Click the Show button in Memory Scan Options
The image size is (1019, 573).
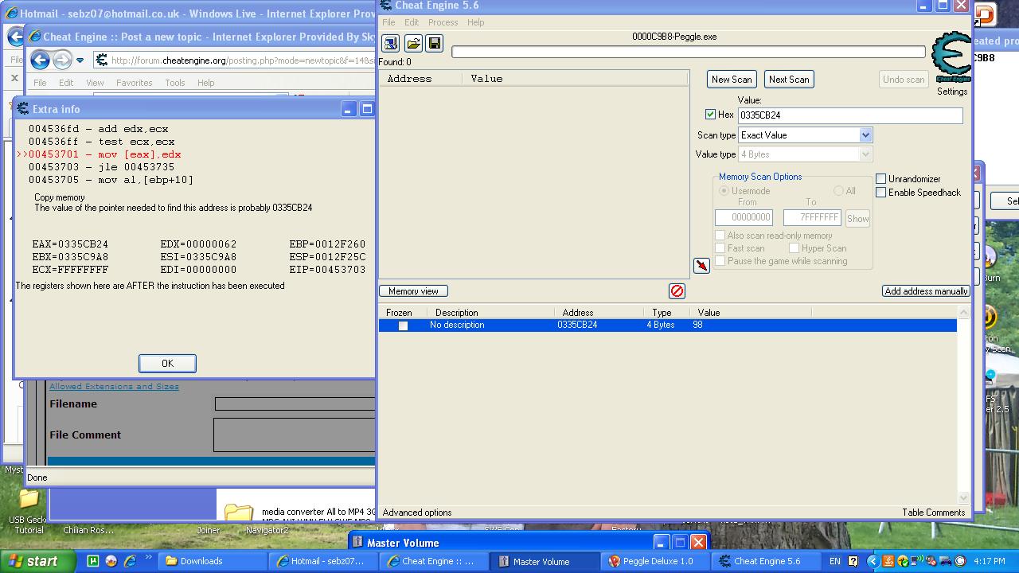point(857,218)
